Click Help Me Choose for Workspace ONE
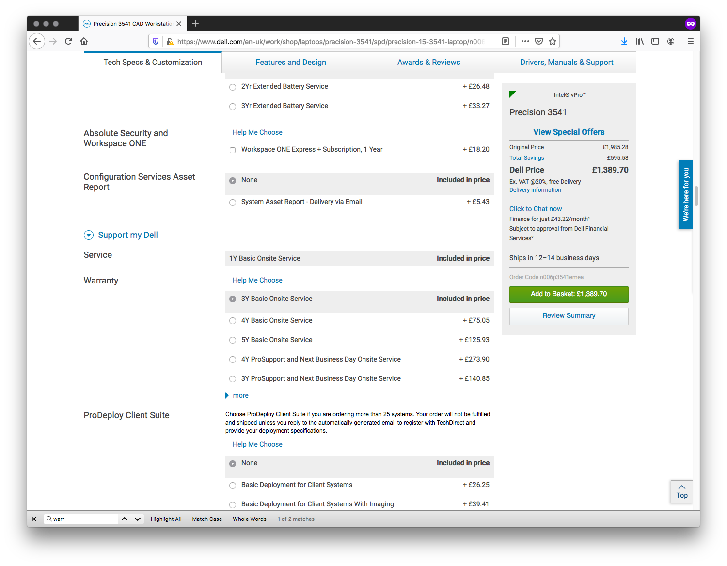This screenshot has width=727, height=566. (257, 132)
